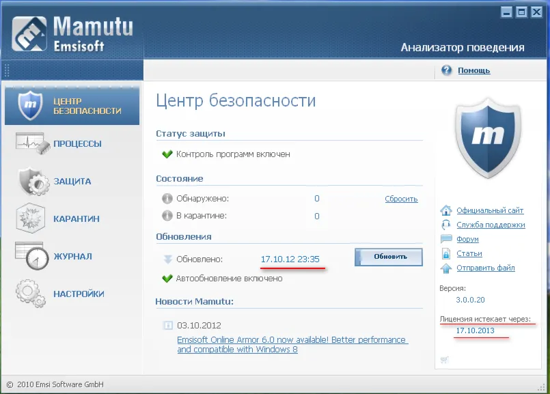Click the license date 17.10.2013
This screenshot has width=550, height=394.
[475, 330]
